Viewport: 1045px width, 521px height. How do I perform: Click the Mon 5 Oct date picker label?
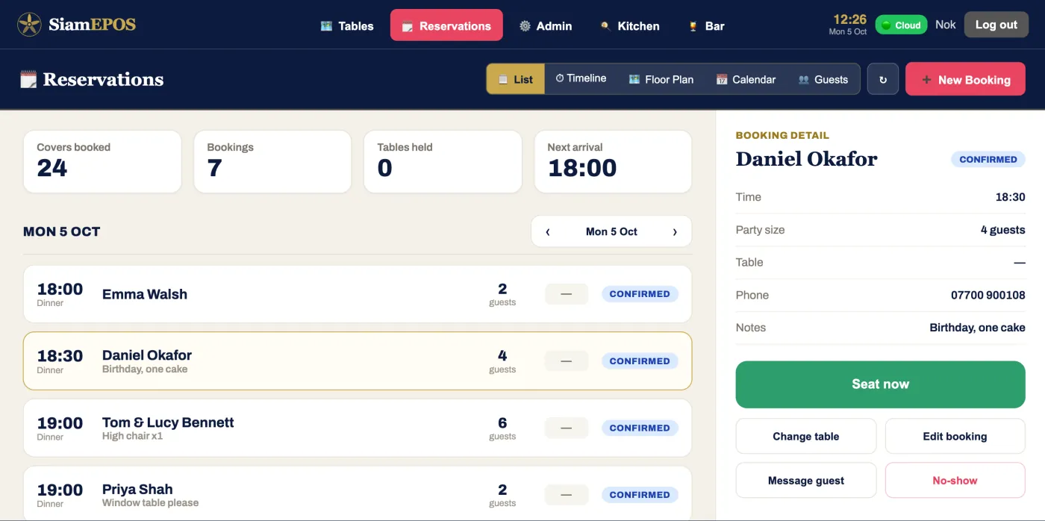(611, 231)
